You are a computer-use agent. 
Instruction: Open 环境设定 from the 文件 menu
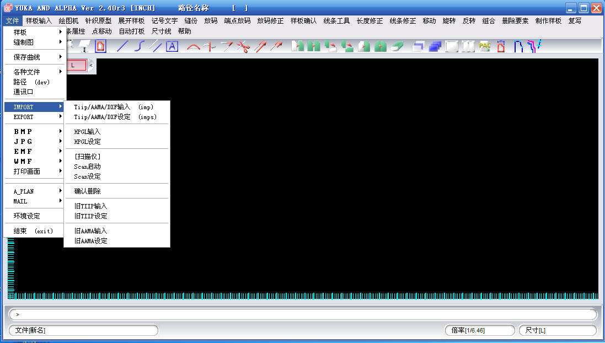tap(34, 216)
